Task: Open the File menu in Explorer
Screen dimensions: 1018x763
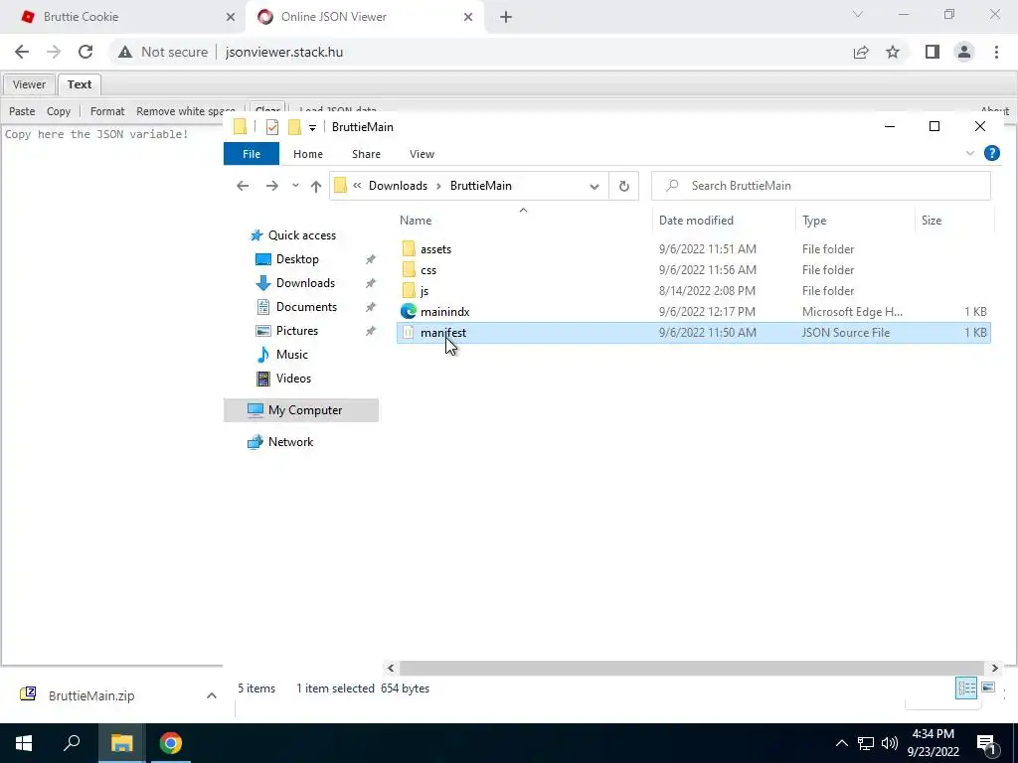Action: (x=252, y=154)
